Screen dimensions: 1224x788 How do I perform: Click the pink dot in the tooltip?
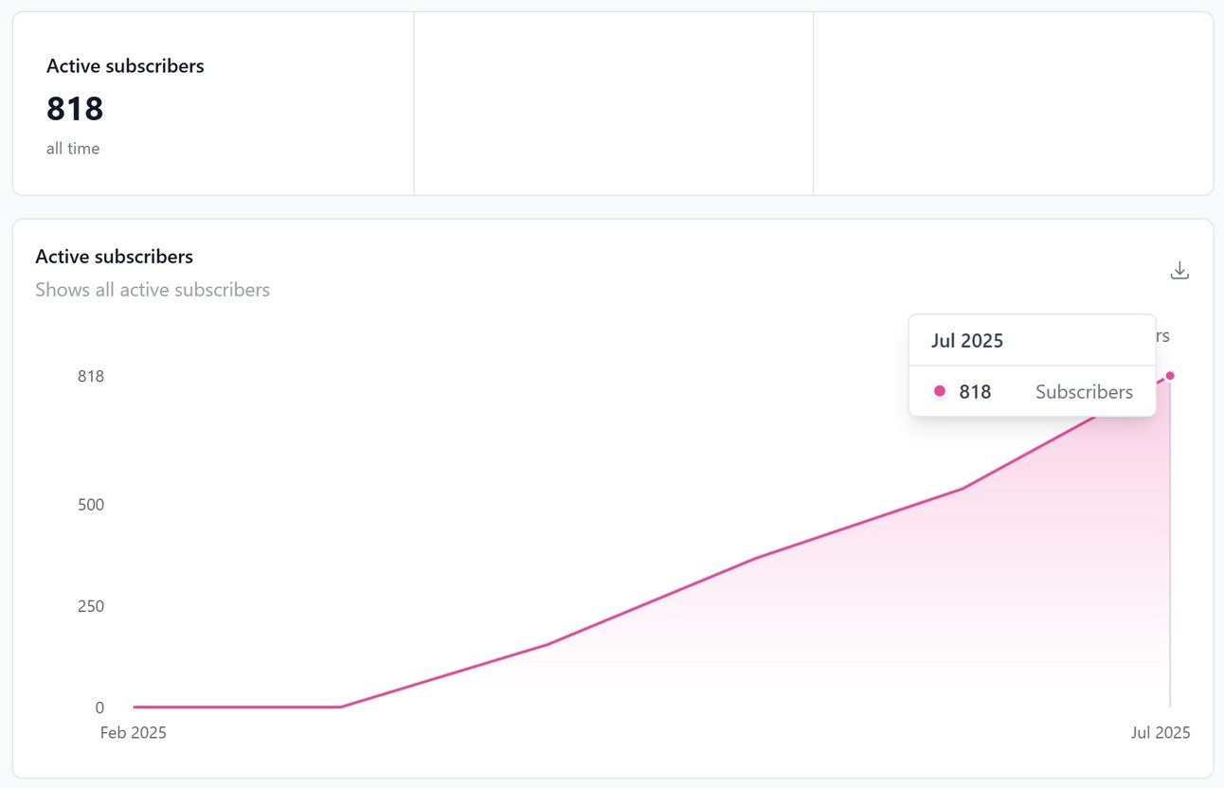click(x=940, y=391)
